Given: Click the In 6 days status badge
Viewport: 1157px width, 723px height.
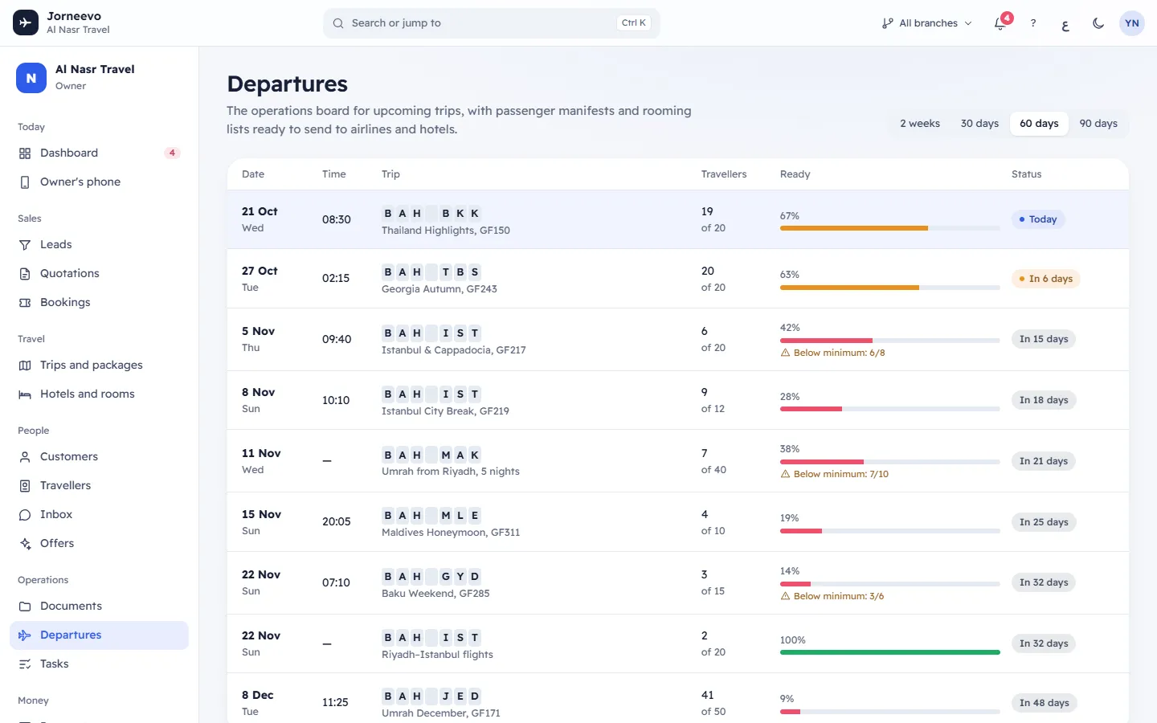Looking at the screenshot, I should tap(1045, 279).
